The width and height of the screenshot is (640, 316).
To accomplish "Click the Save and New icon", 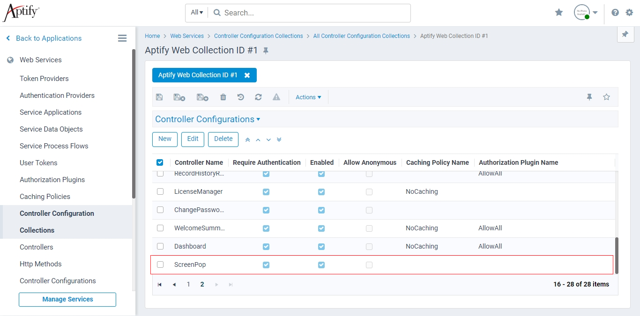I will click(202, 97).
